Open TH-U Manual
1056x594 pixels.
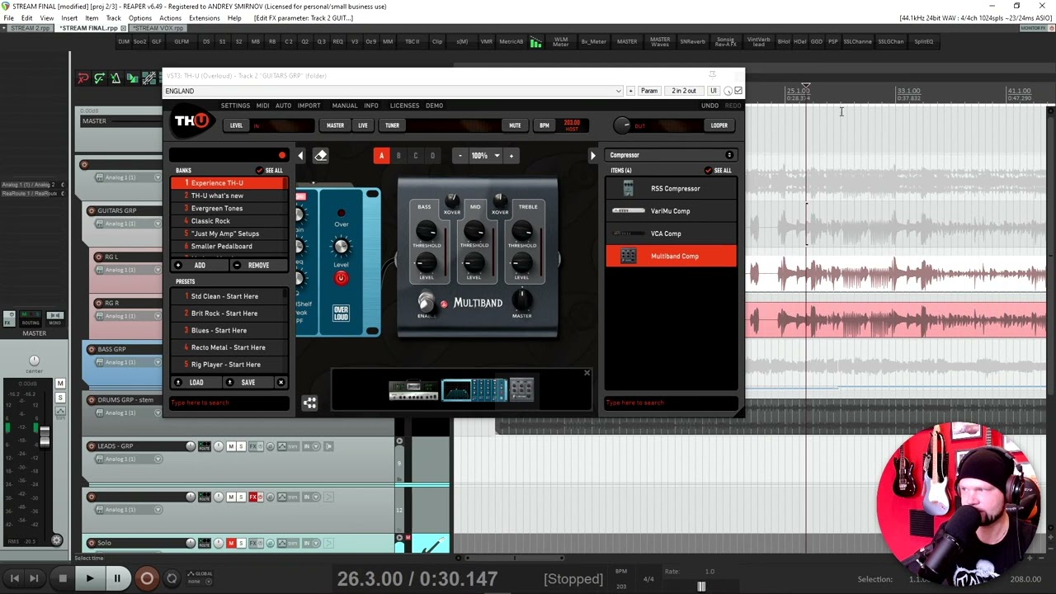[345, 106]
